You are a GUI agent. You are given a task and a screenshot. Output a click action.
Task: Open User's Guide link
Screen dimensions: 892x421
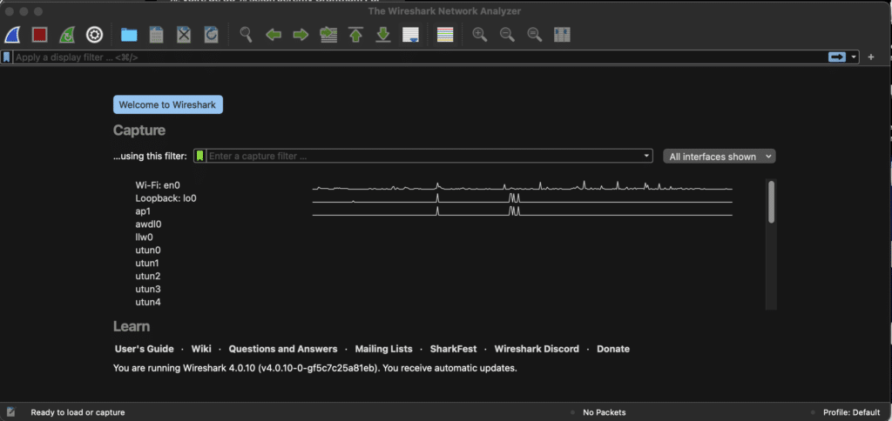point(144,349)
